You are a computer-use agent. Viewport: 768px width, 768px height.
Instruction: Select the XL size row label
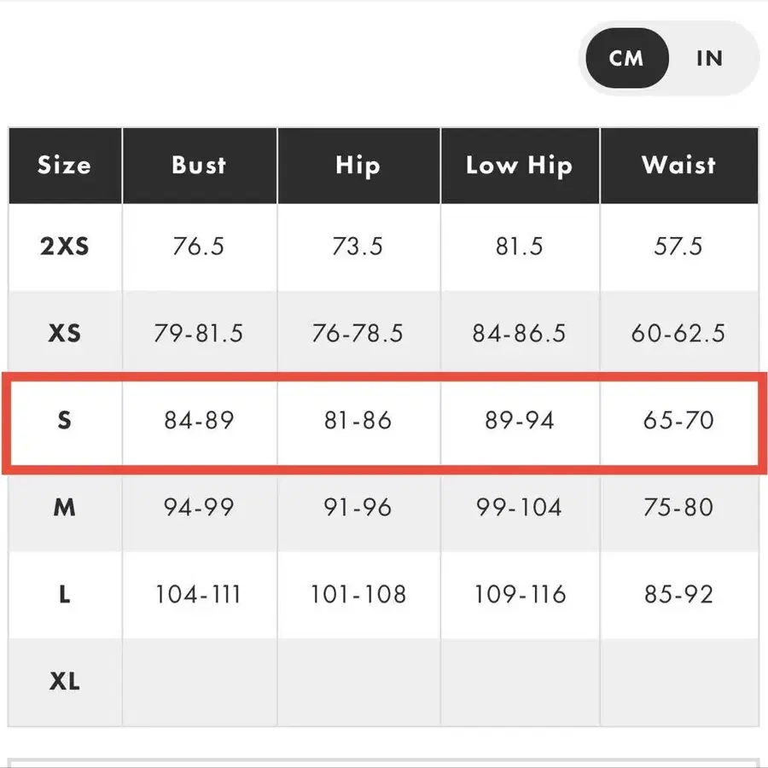click(65, 681)
